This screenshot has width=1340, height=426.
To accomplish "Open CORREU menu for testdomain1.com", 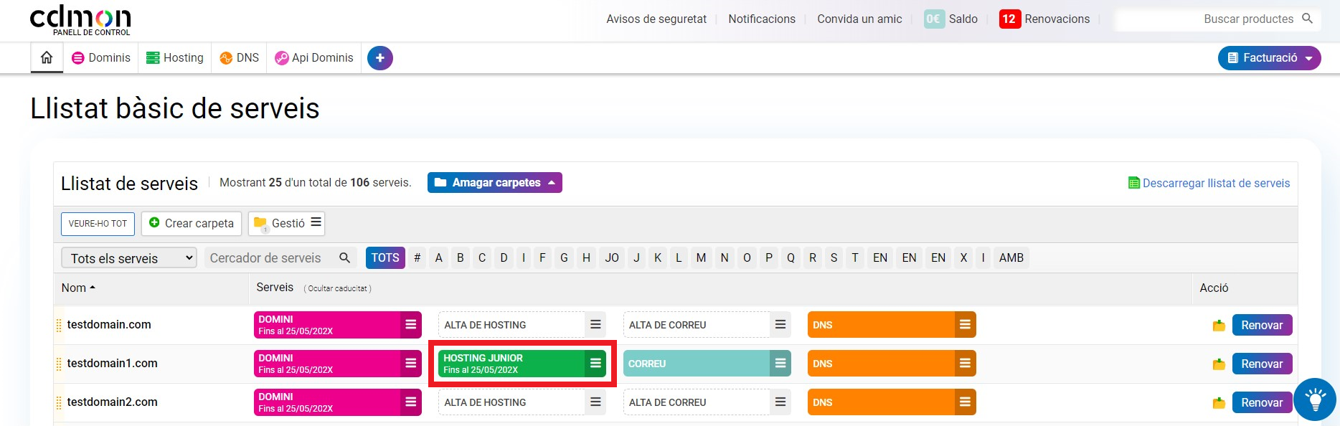I will [780, 364].
